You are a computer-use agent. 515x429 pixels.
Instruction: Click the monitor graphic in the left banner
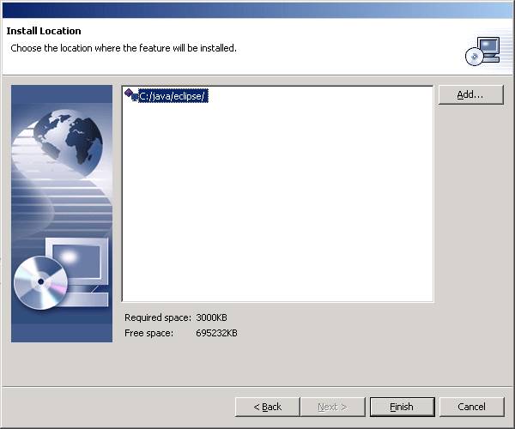pos(79,262)
